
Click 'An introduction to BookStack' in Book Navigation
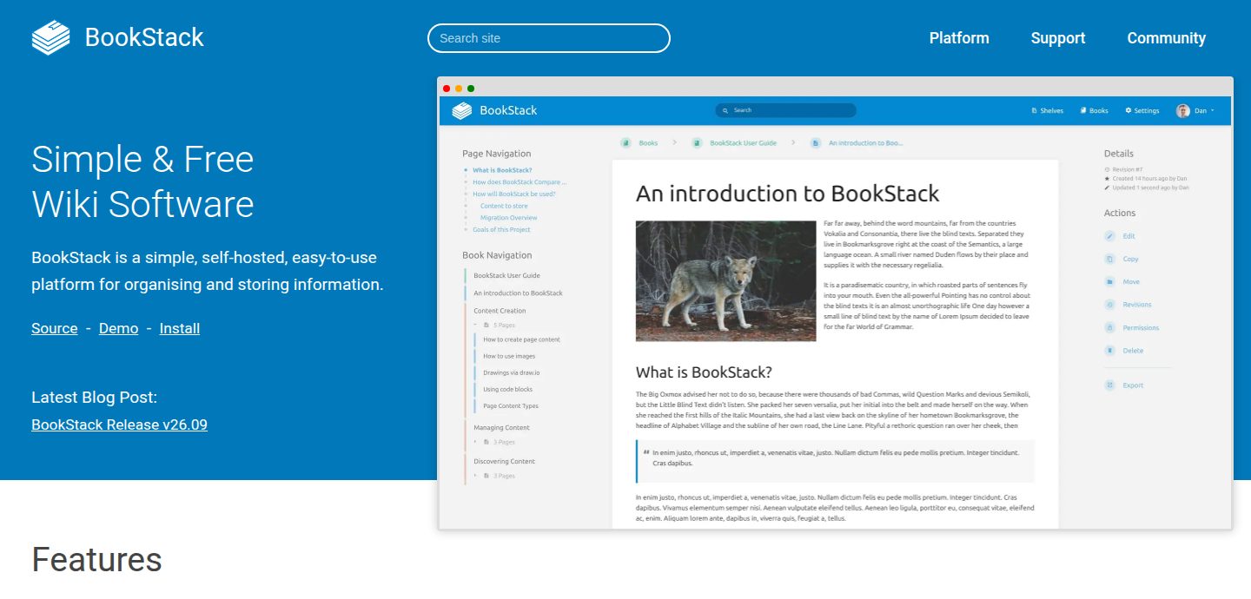pyautogui.click(x=518, y=293)
